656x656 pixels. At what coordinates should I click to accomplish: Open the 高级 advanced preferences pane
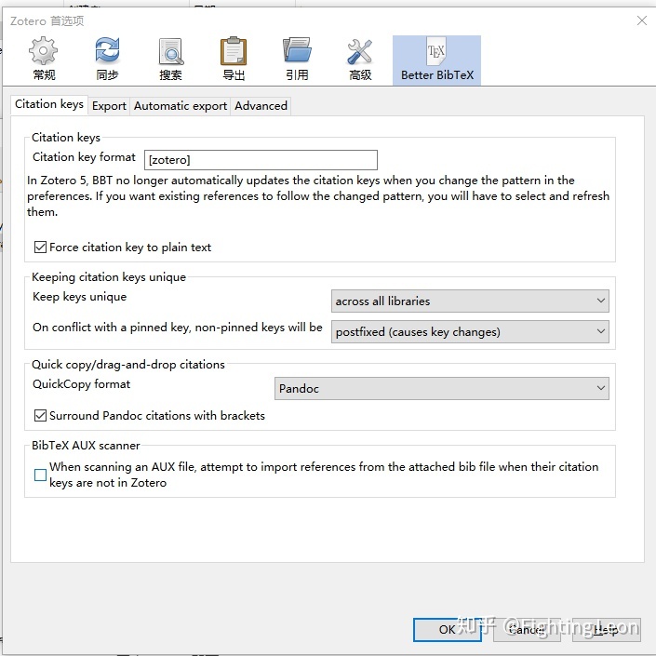360,60
